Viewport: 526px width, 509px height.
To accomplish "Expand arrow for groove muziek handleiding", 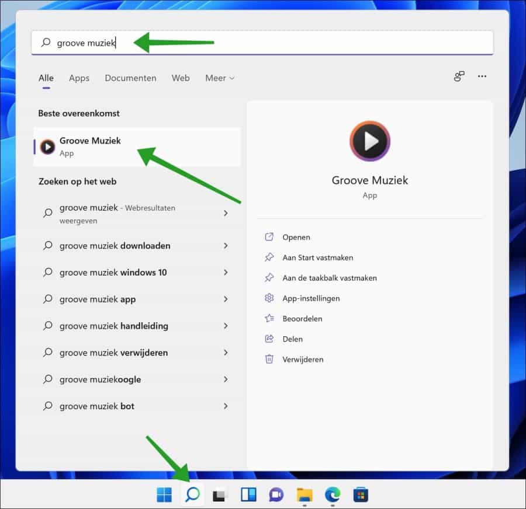I will [226, 326].
